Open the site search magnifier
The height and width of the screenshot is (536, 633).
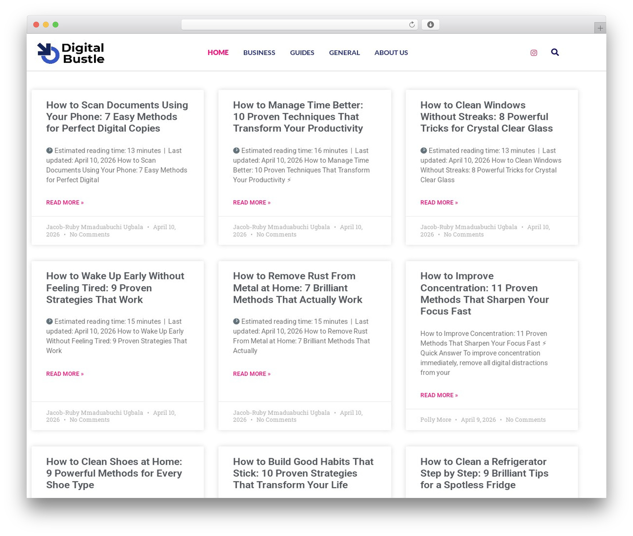pyautogui.click(x=555, y=52)
